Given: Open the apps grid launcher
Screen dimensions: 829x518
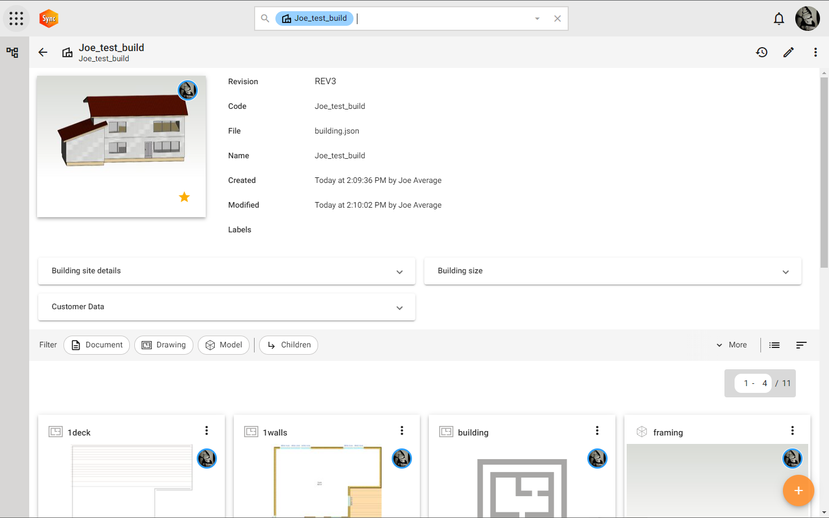Looking at the screenshot, I should tap(16, 19).
